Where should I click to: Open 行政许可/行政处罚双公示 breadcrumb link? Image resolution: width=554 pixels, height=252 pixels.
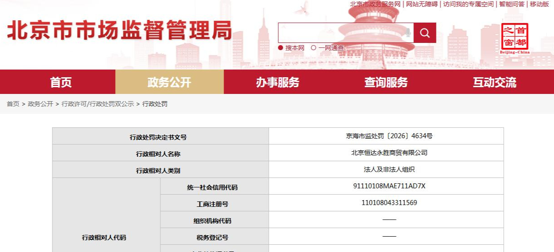click(98, 104)
